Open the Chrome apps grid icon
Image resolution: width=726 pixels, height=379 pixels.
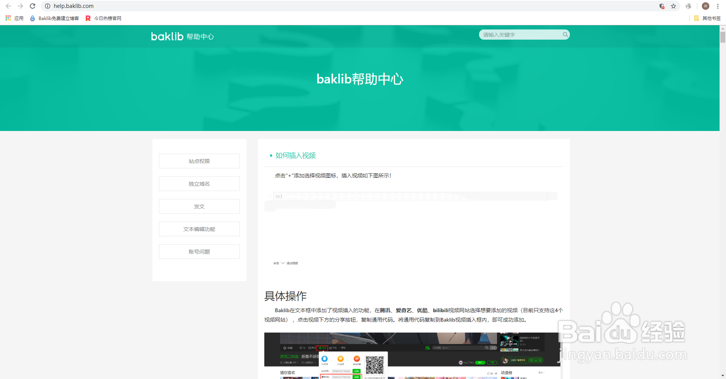[x=8, y=18]
